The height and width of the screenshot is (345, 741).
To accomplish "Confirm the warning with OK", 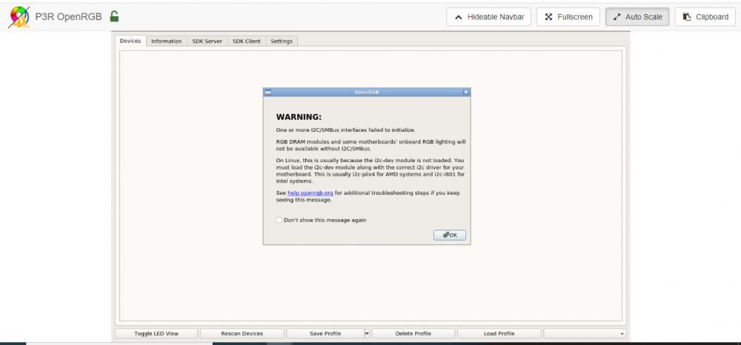I will point(450,235).
